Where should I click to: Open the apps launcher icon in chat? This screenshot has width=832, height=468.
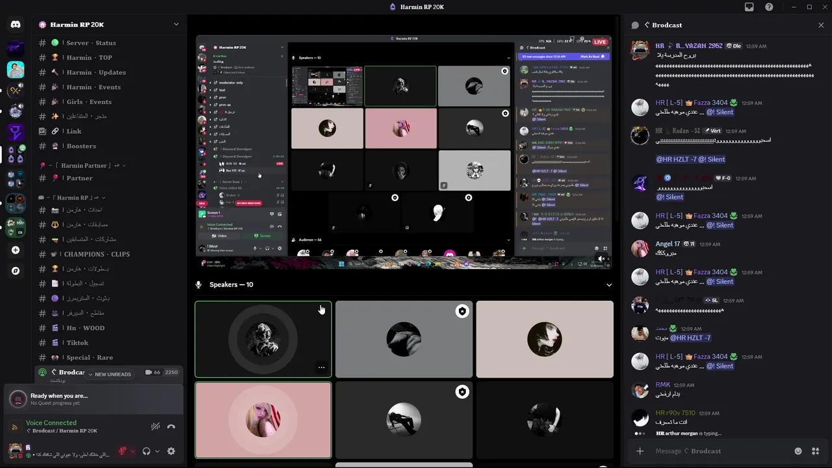click(816, 451)
